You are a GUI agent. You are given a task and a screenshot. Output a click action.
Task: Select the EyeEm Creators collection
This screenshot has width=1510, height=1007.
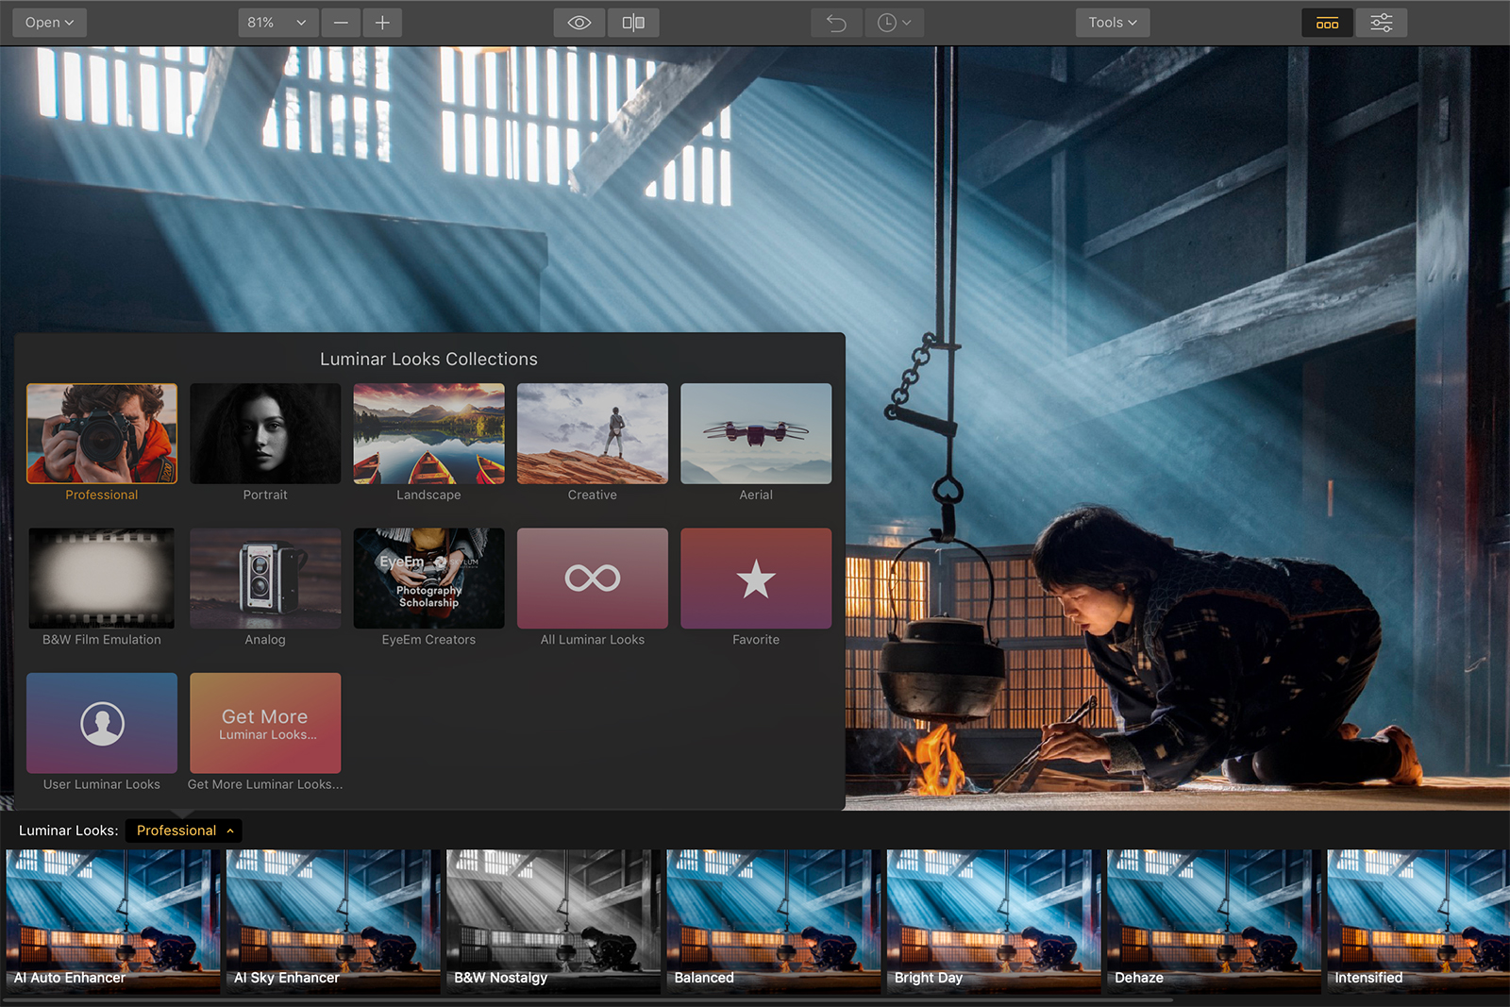click(x=428, y=579)
